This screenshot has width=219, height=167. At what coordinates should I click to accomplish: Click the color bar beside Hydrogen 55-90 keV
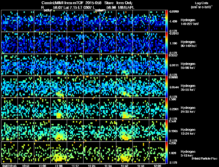pyautogui.click(x=166, y=65)
